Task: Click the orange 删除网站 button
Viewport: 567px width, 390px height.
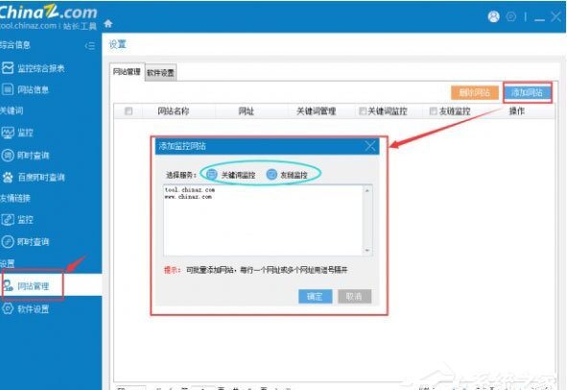Action: click(475, 93)
